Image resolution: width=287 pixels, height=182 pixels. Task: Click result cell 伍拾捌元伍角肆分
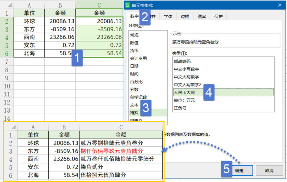121,175
